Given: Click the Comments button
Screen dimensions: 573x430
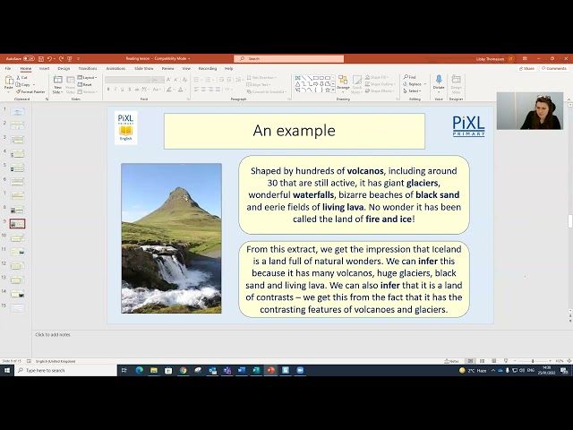Looking at the screenshot, I should coord(554,68).
